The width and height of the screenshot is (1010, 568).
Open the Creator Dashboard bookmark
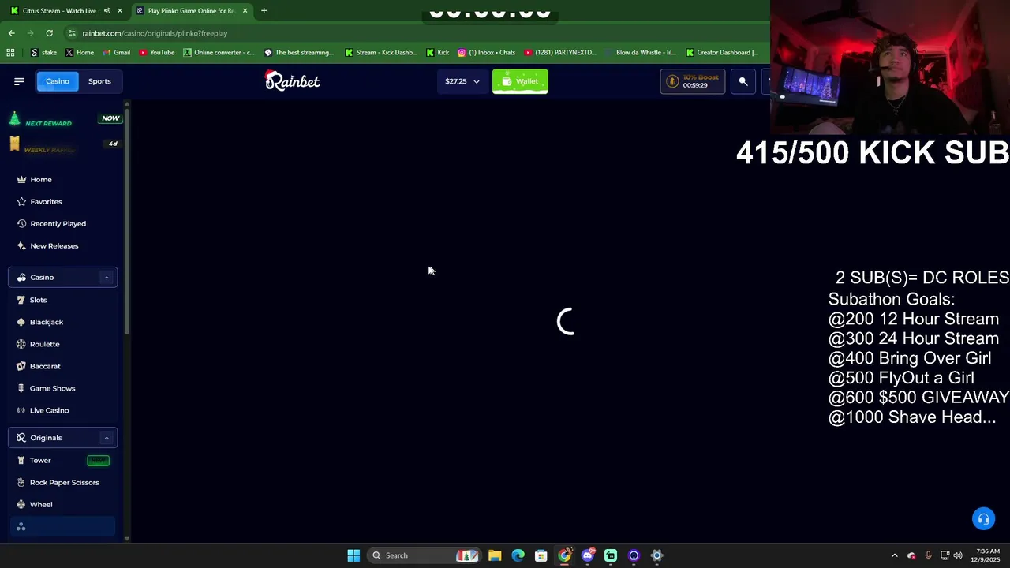[722, 53]
